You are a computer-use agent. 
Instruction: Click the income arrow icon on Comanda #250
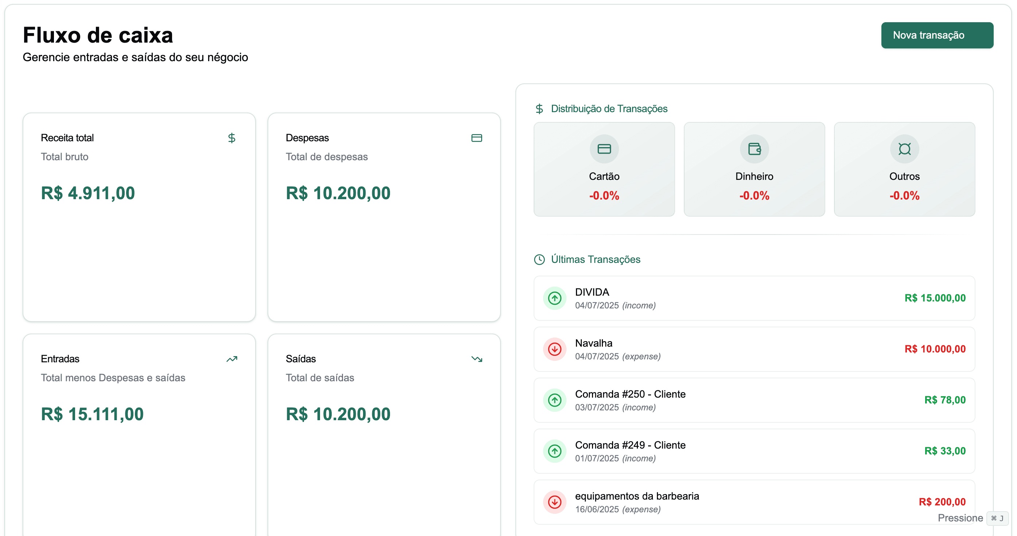555,400
